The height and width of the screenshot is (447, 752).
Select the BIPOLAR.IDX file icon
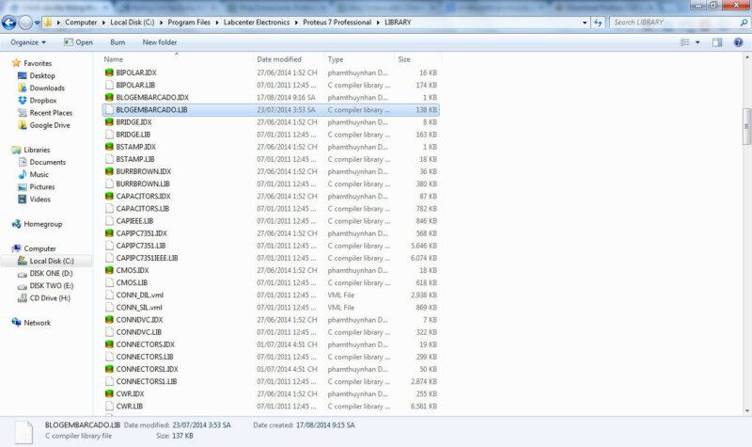(109, 72)
